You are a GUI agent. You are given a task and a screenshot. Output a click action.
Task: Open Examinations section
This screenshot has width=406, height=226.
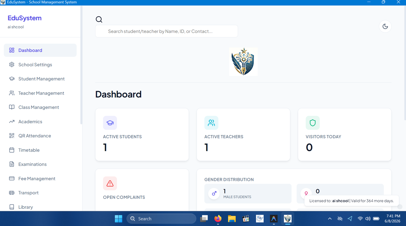click(x=40, y=164)
